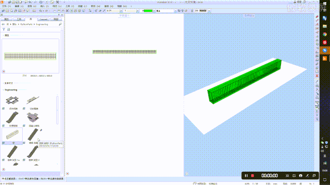The height and width of the screenshot is (185, 330).
Task: Pause the screen recording
Action: coord(246,176)
